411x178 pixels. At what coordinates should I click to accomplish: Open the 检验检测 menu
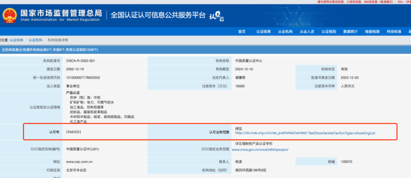pyautogui.click(x=372, y=32)
